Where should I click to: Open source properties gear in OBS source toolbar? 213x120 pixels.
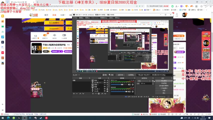105,75
